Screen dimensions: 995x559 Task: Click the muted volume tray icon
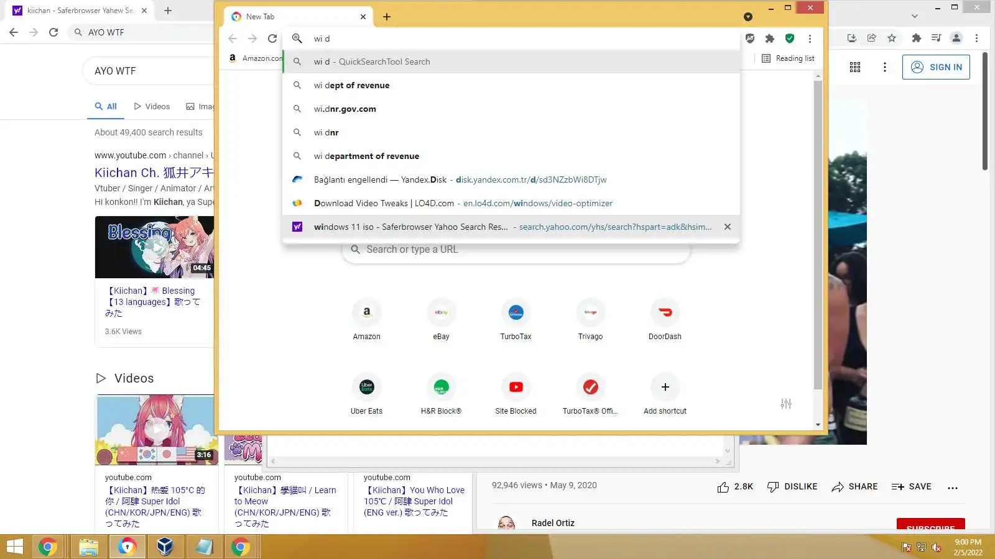click(x=937, y=547)
